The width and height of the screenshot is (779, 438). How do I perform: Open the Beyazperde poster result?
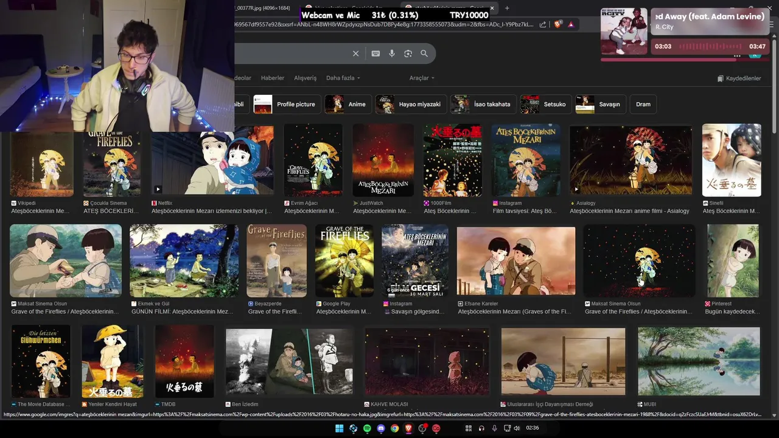(x=276, y=260)
